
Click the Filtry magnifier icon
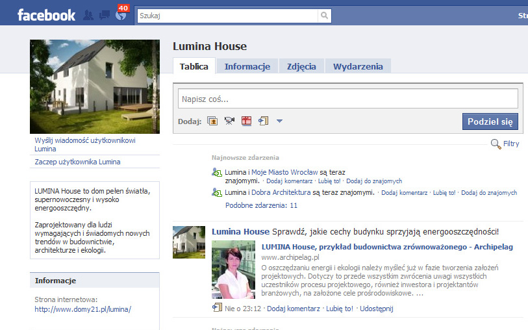click(x=496, y=144)
